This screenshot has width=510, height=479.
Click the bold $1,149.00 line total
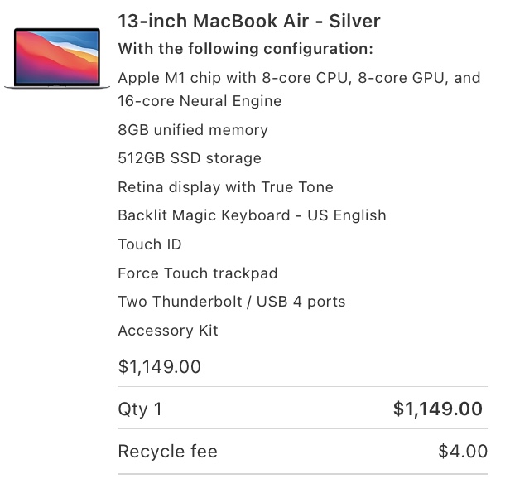coord(437,409)
